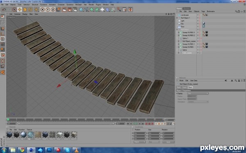The height and width of the screenshot is (153, 246).
Task: Open the MoGraph menu
Action: tap(78, 4)
